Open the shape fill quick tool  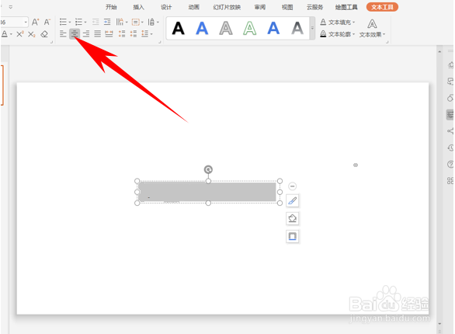coord(292,218)
